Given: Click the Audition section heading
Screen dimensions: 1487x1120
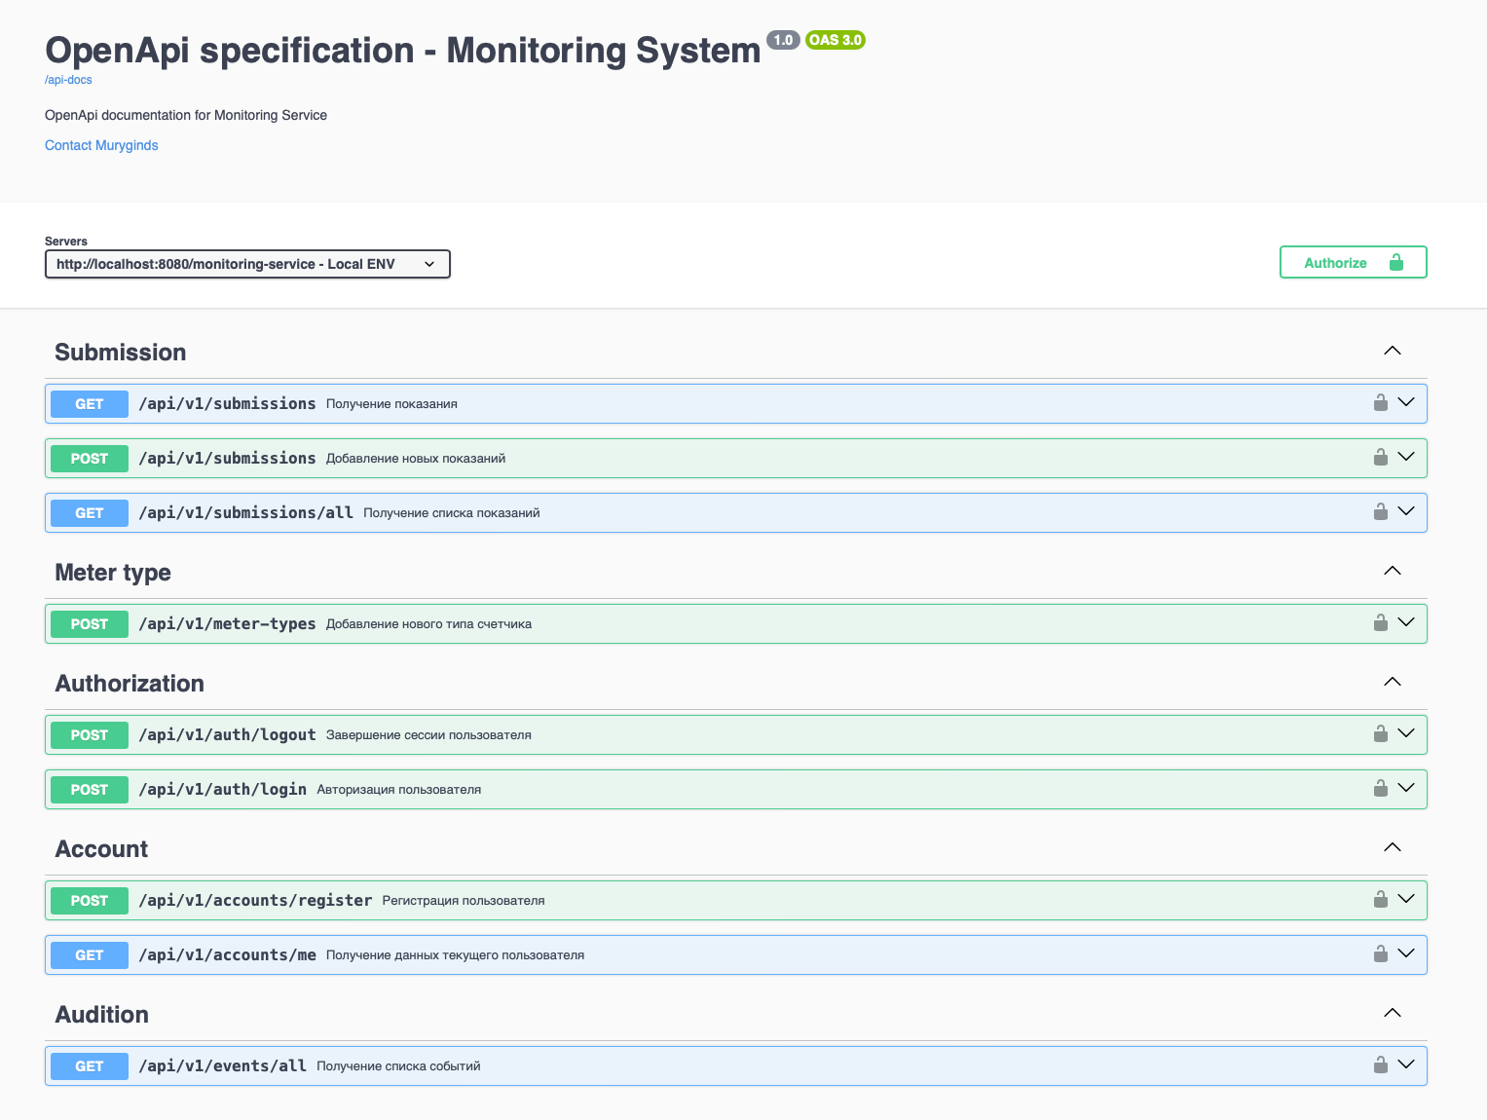Looking at the screenshot, I should [x=102, y=1015].
